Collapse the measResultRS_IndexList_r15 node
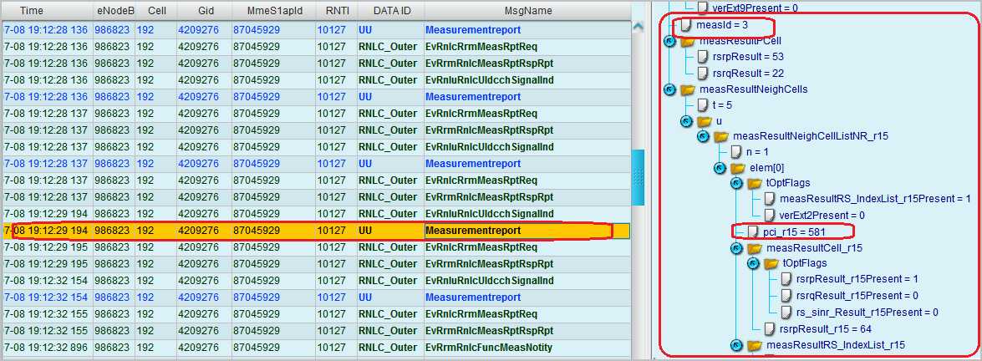 [735, 345]
